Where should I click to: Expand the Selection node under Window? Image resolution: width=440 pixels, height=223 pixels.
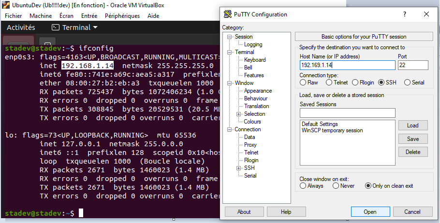click(239, 114)
